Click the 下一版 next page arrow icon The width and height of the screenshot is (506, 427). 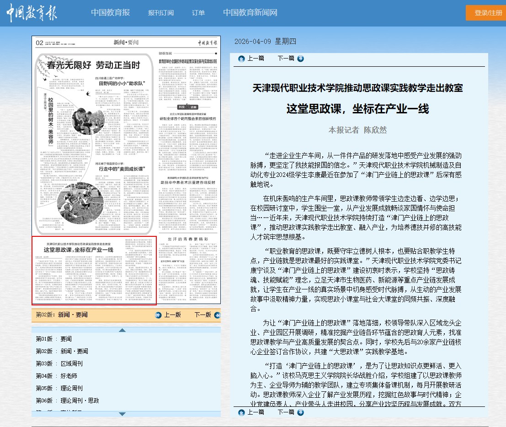pyautogui.click(x=217, y=315)
